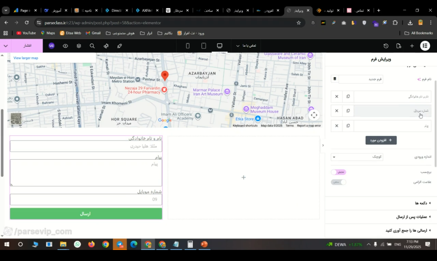
Task: Click the red location pin on the map
Action: (165, 76)
